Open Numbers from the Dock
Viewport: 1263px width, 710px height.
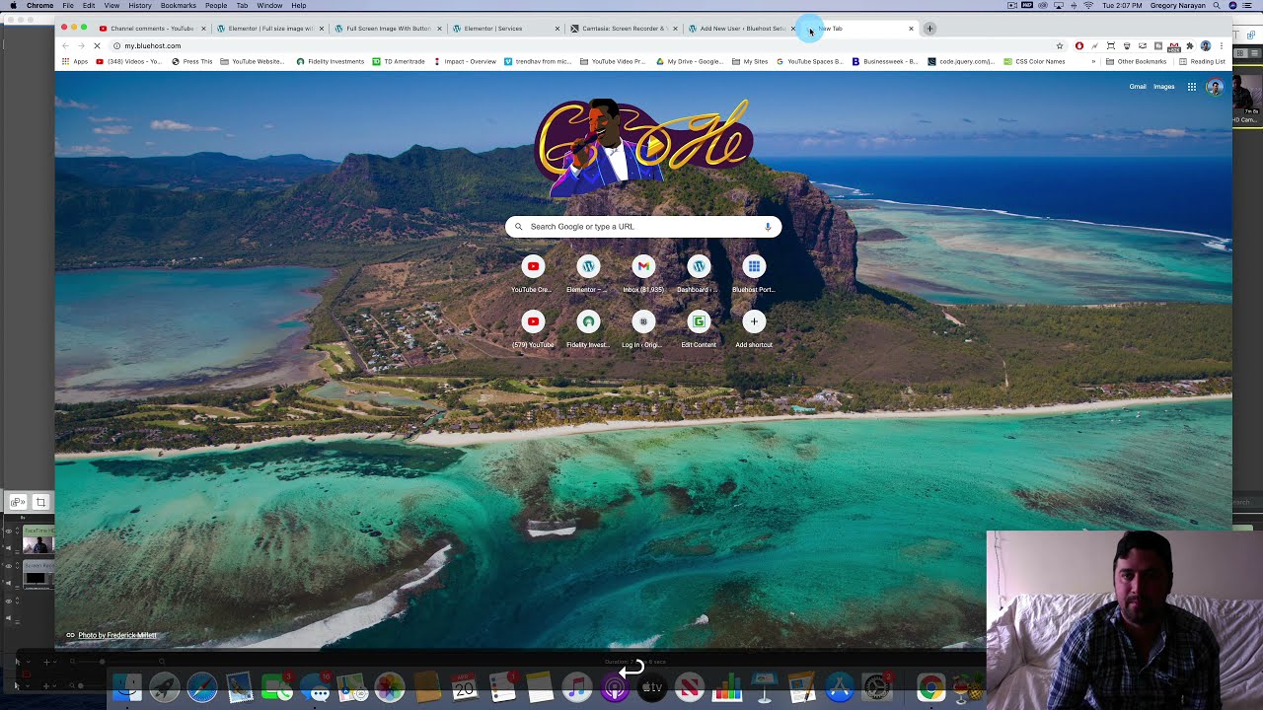(x=727, y=687)
